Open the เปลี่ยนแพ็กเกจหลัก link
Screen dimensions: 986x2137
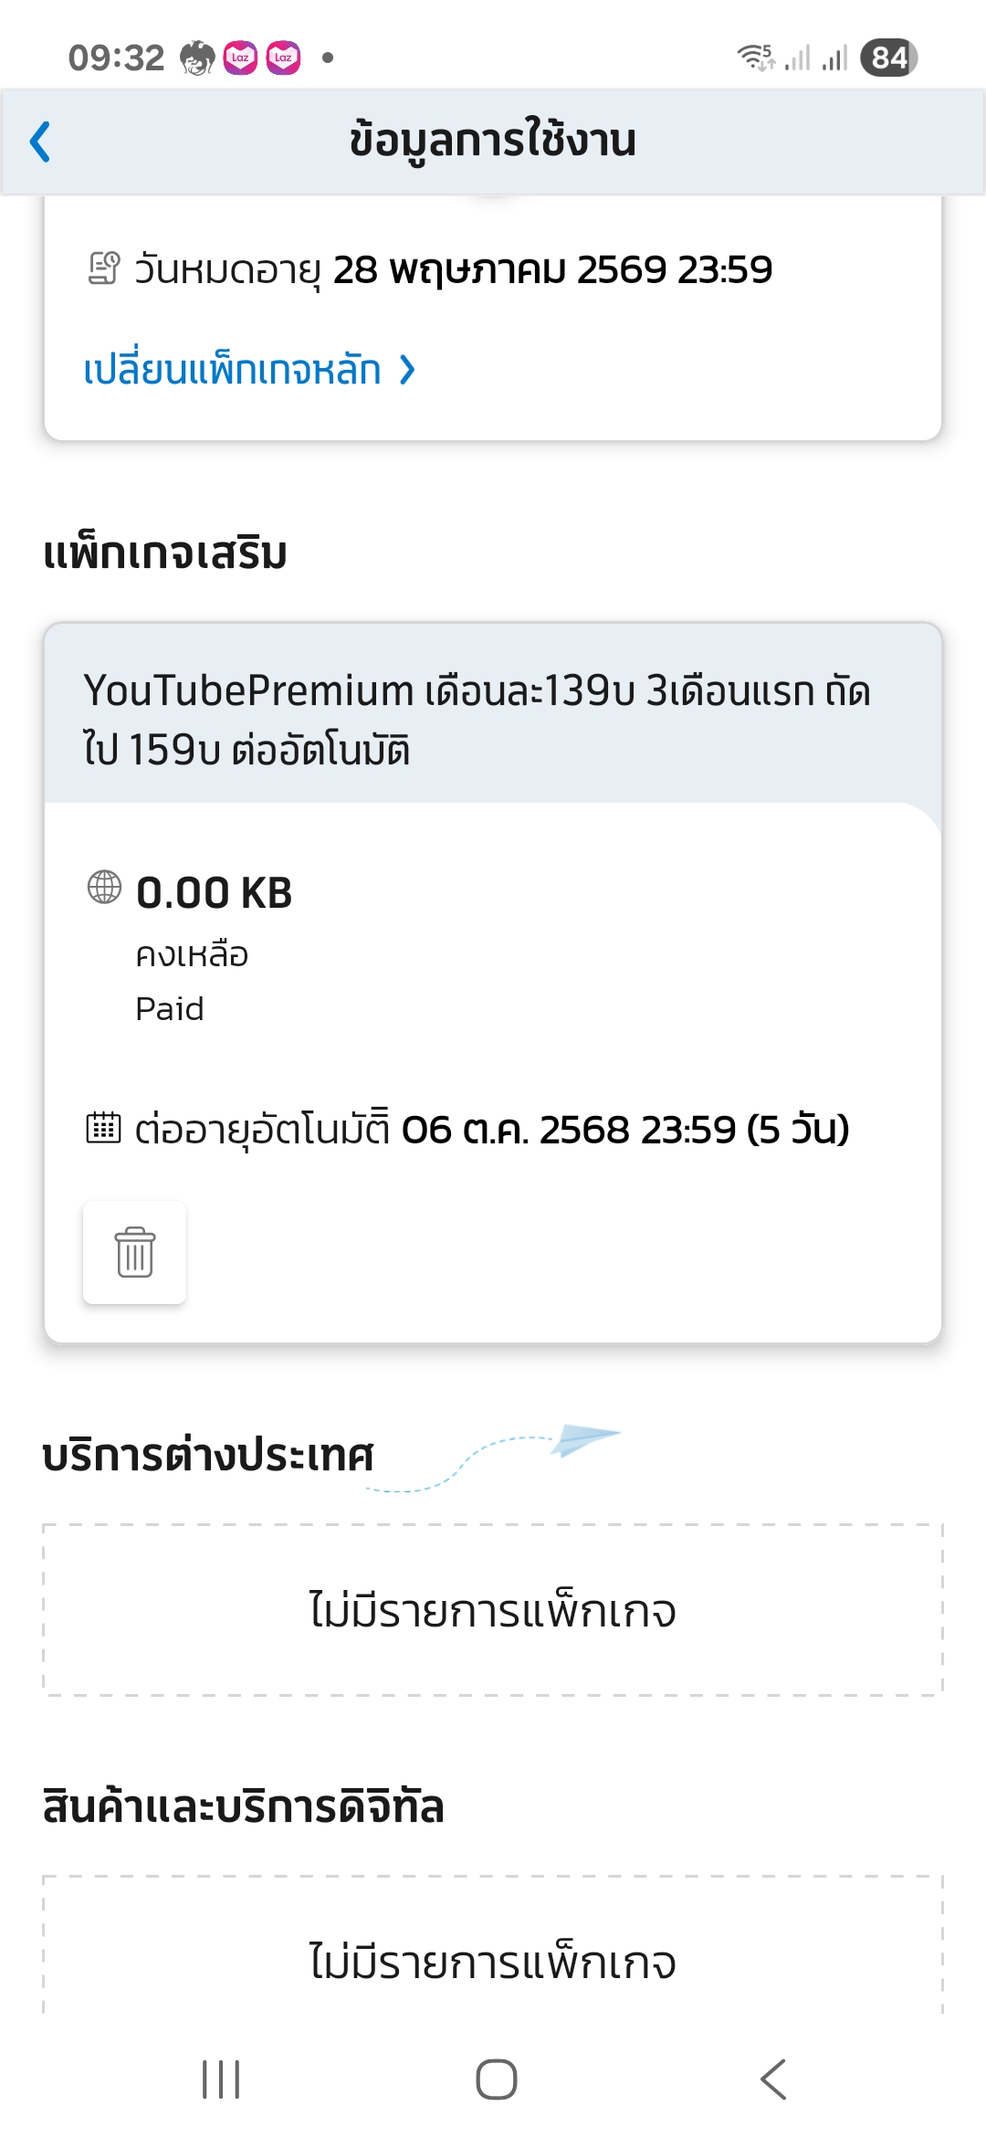click(232, 370)
